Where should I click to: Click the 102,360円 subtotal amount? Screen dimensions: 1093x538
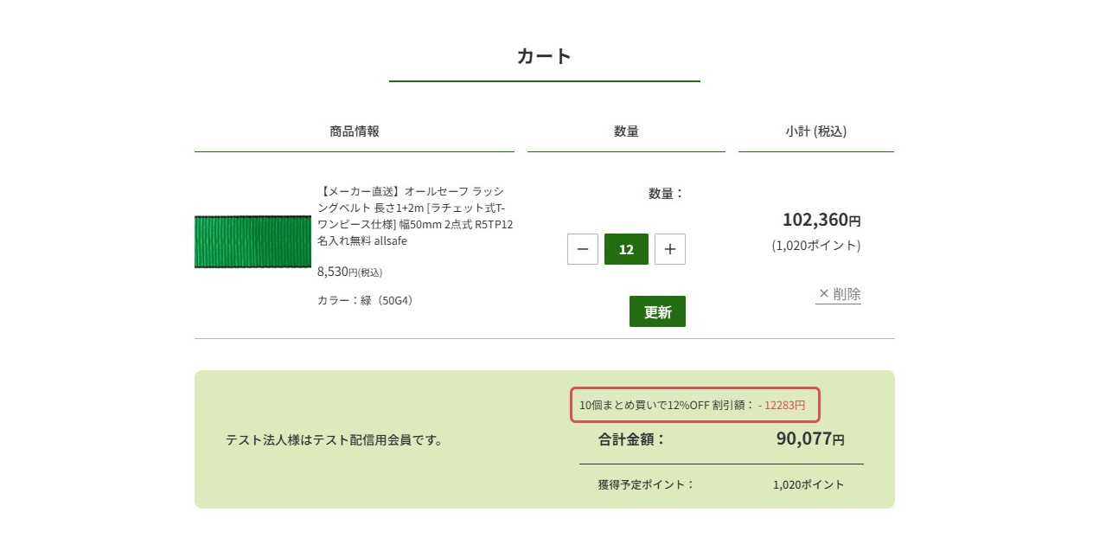821,220
